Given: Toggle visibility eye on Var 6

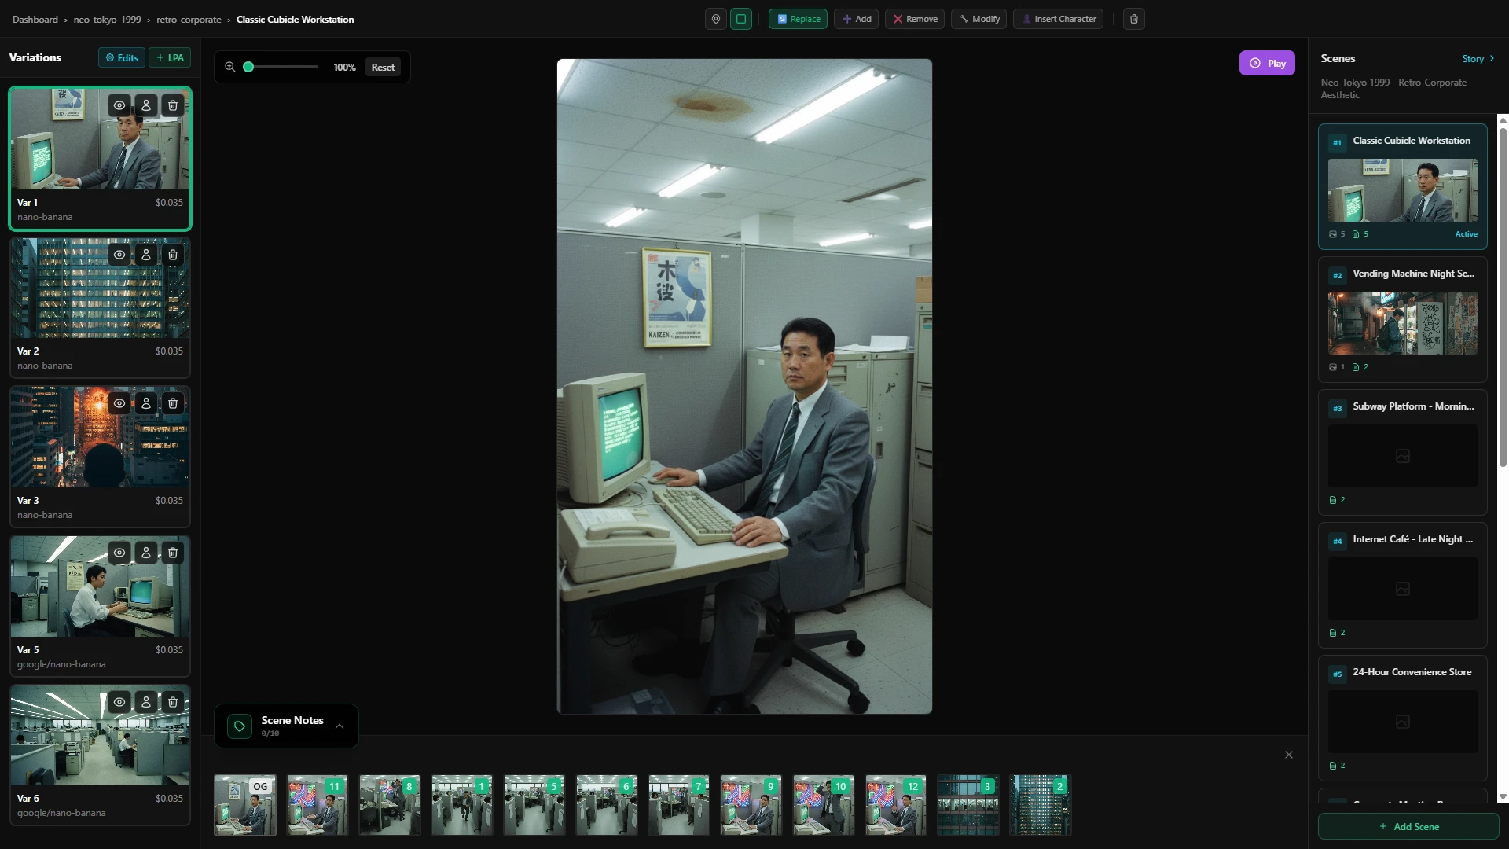Looking at the screenshot, I should click(x=119, y=702).
